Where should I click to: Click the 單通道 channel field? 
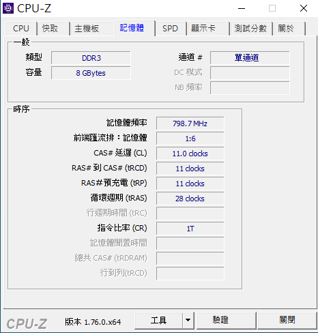tap(250, 58)
